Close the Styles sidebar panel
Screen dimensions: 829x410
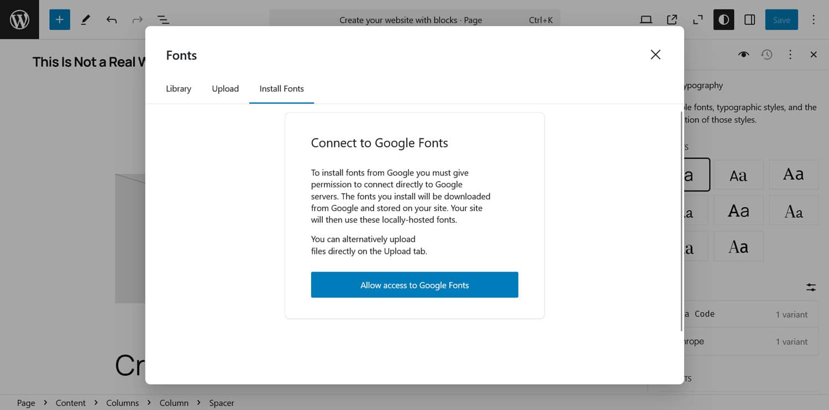tap(814, 55)
